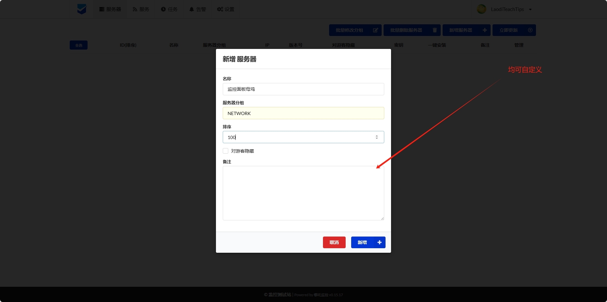Click the trash icon on 批量删除服务器
The image size is (607, 302).
(x=434, y=30)
